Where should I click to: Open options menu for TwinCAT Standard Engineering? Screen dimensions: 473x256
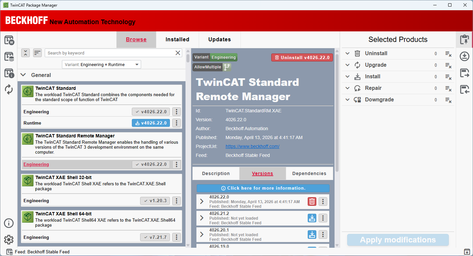click(177, 112)
